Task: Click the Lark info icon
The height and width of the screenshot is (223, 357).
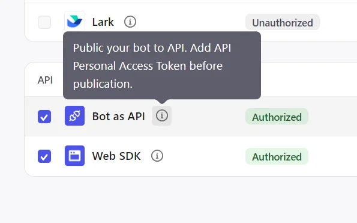Action: point(130,22)
